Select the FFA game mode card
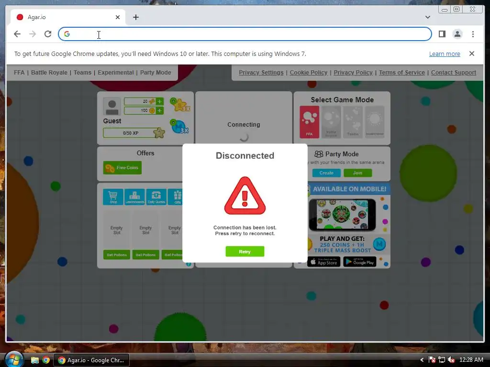Image resolution: width=490 pixels, height=367 pixels. pyautogui.click(x=310, y=122)
